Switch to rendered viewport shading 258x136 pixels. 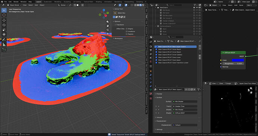[x=143, y=5]
